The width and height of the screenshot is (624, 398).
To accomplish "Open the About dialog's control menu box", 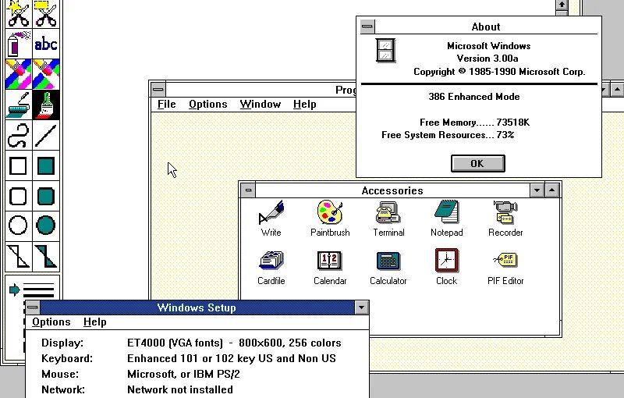I will 367,27.
